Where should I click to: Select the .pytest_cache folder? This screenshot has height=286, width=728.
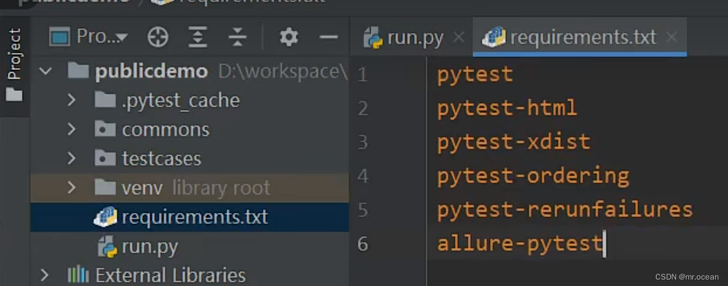pos(181,100)
